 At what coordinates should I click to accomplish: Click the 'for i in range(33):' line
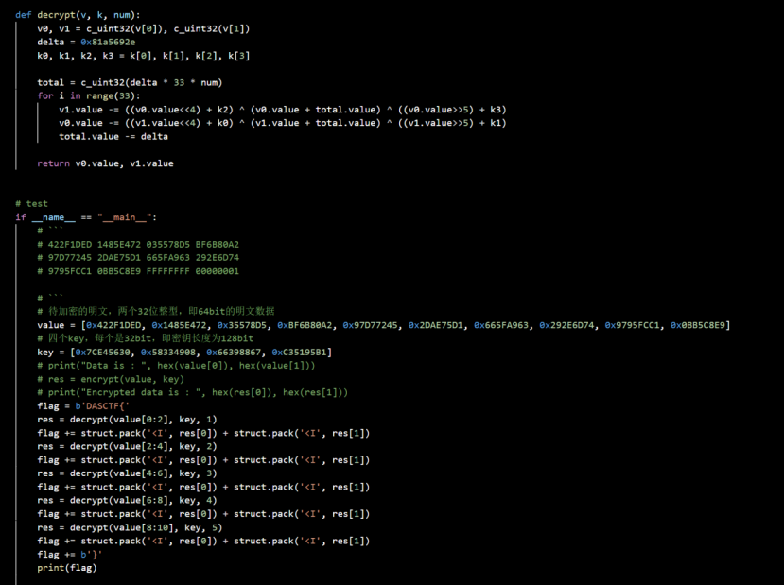pos(89,95)
